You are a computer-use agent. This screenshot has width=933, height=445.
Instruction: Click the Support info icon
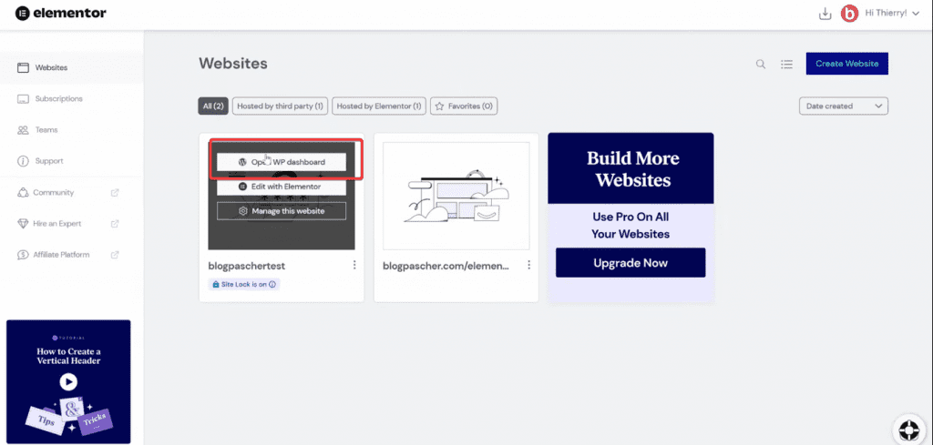[23, 161]
